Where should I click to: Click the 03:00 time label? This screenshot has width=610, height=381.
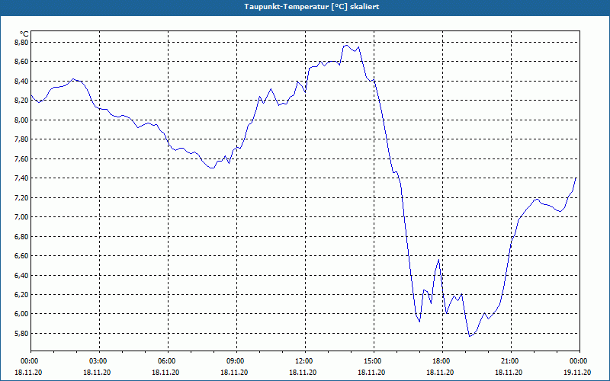tap(100, 361)
